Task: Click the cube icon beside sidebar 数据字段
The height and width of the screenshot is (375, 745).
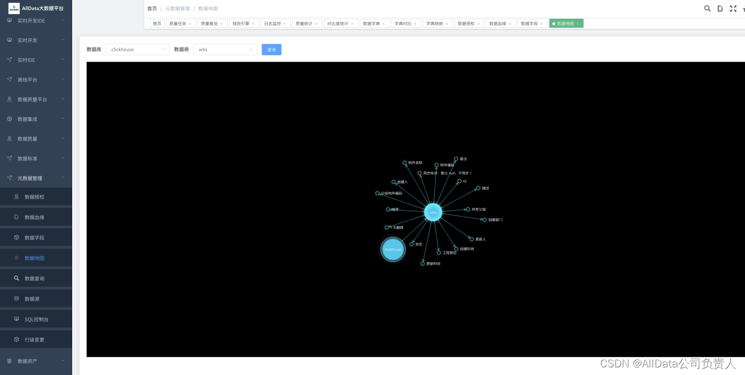Action: tap(17, 238)
